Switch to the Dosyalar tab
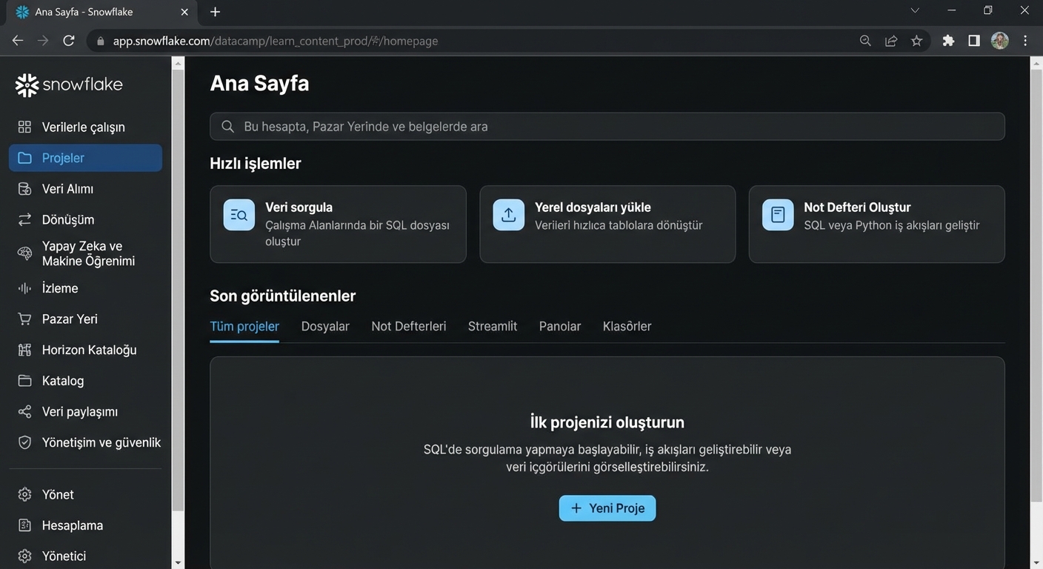The image size is (1043, 569). [324, 326]
